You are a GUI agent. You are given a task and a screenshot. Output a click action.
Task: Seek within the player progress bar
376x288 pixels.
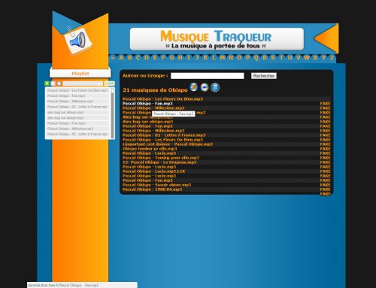83,83
